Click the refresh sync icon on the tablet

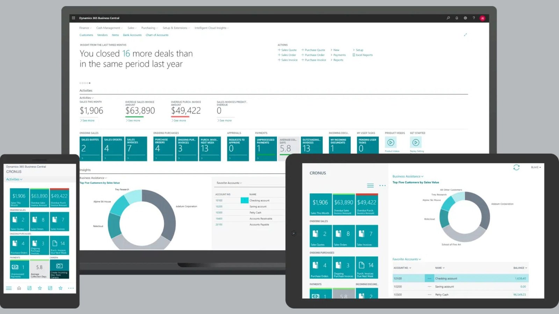[516, 167]
